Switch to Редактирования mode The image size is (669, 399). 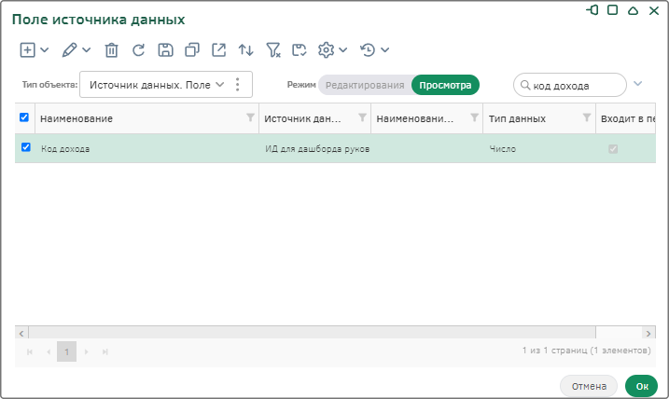point(365,85)
